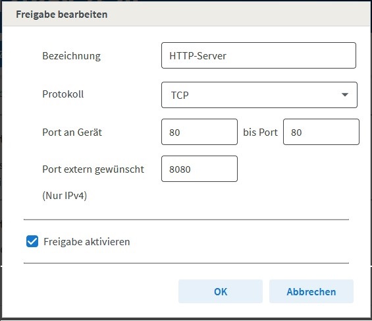
Task: Confirm the dialog with OK
Action: (x=221, y=291)
